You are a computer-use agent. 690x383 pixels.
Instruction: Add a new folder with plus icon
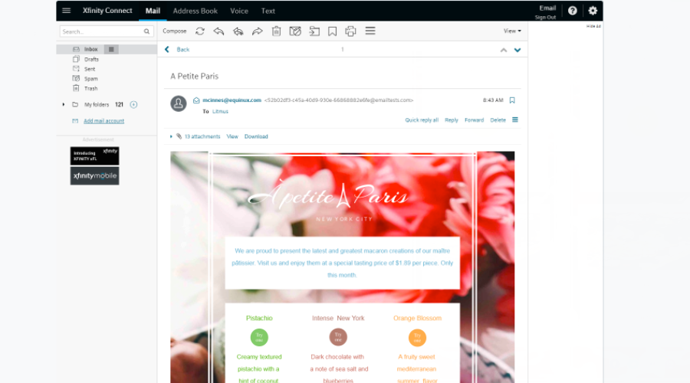click(x=133, y=105)
